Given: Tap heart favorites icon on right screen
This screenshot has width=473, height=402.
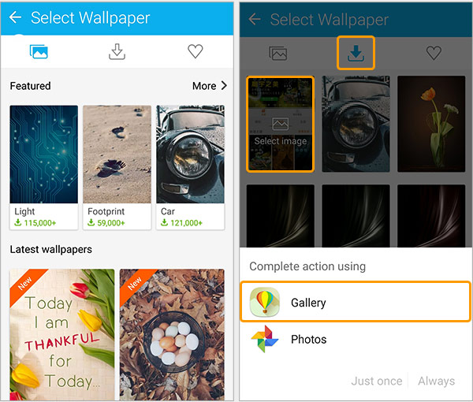Looking at the screenshot, I should [x=433, y=53].
